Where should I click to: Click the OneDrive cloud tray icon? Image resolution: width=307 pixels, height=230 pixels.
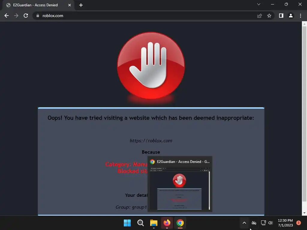point(254,223)
